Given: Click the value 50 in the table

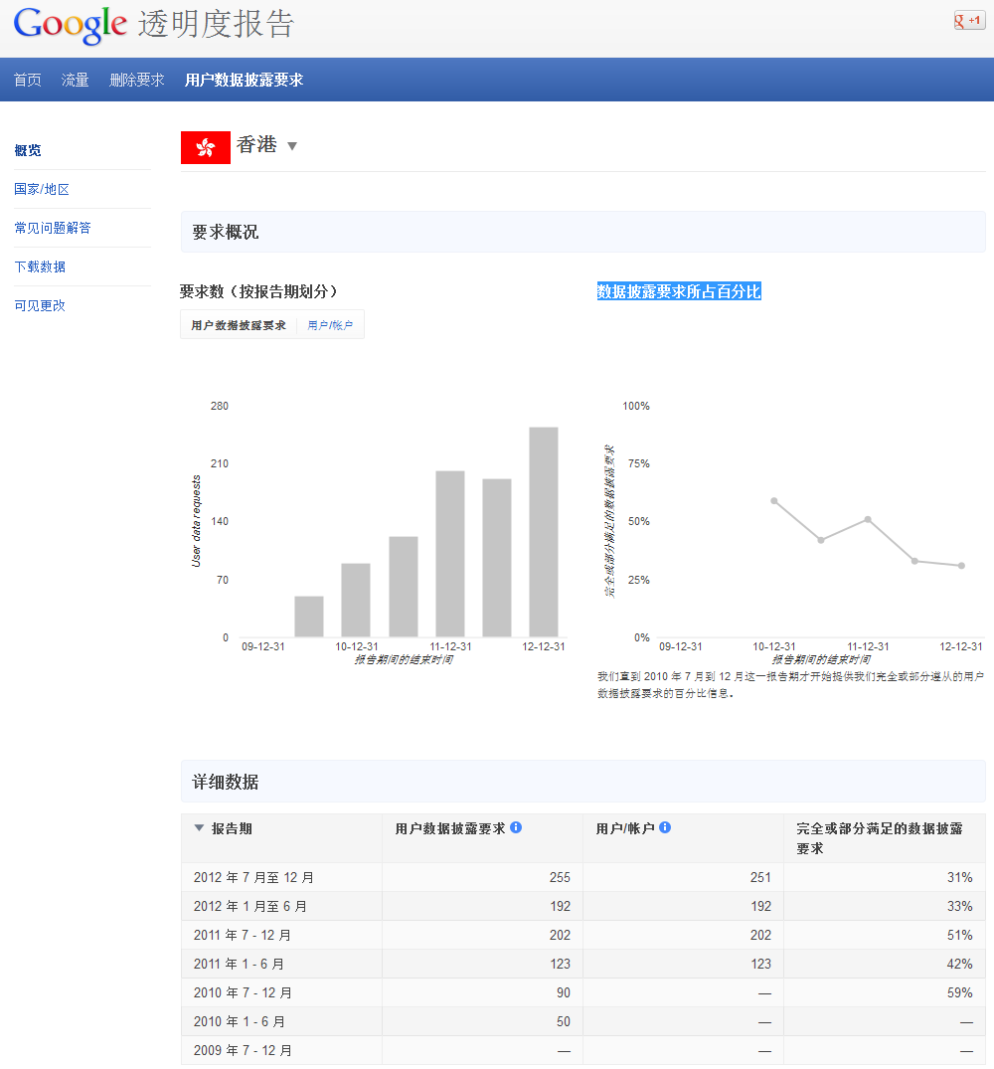Looking at the screenshot, I should pos(564,1021).
